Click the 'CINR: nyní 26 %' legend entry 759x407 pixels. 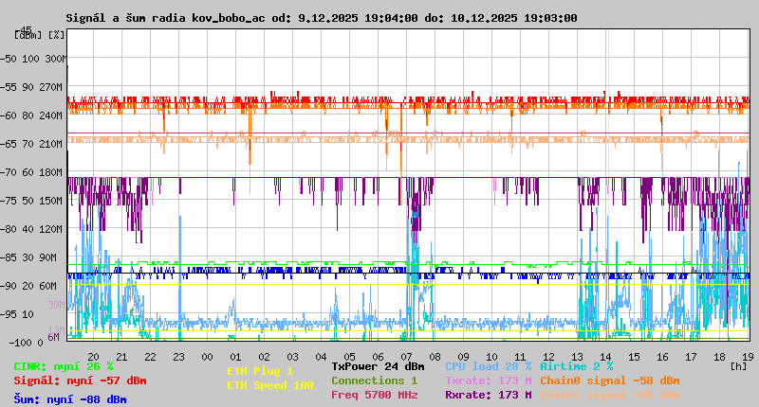[x=64, y=366]
